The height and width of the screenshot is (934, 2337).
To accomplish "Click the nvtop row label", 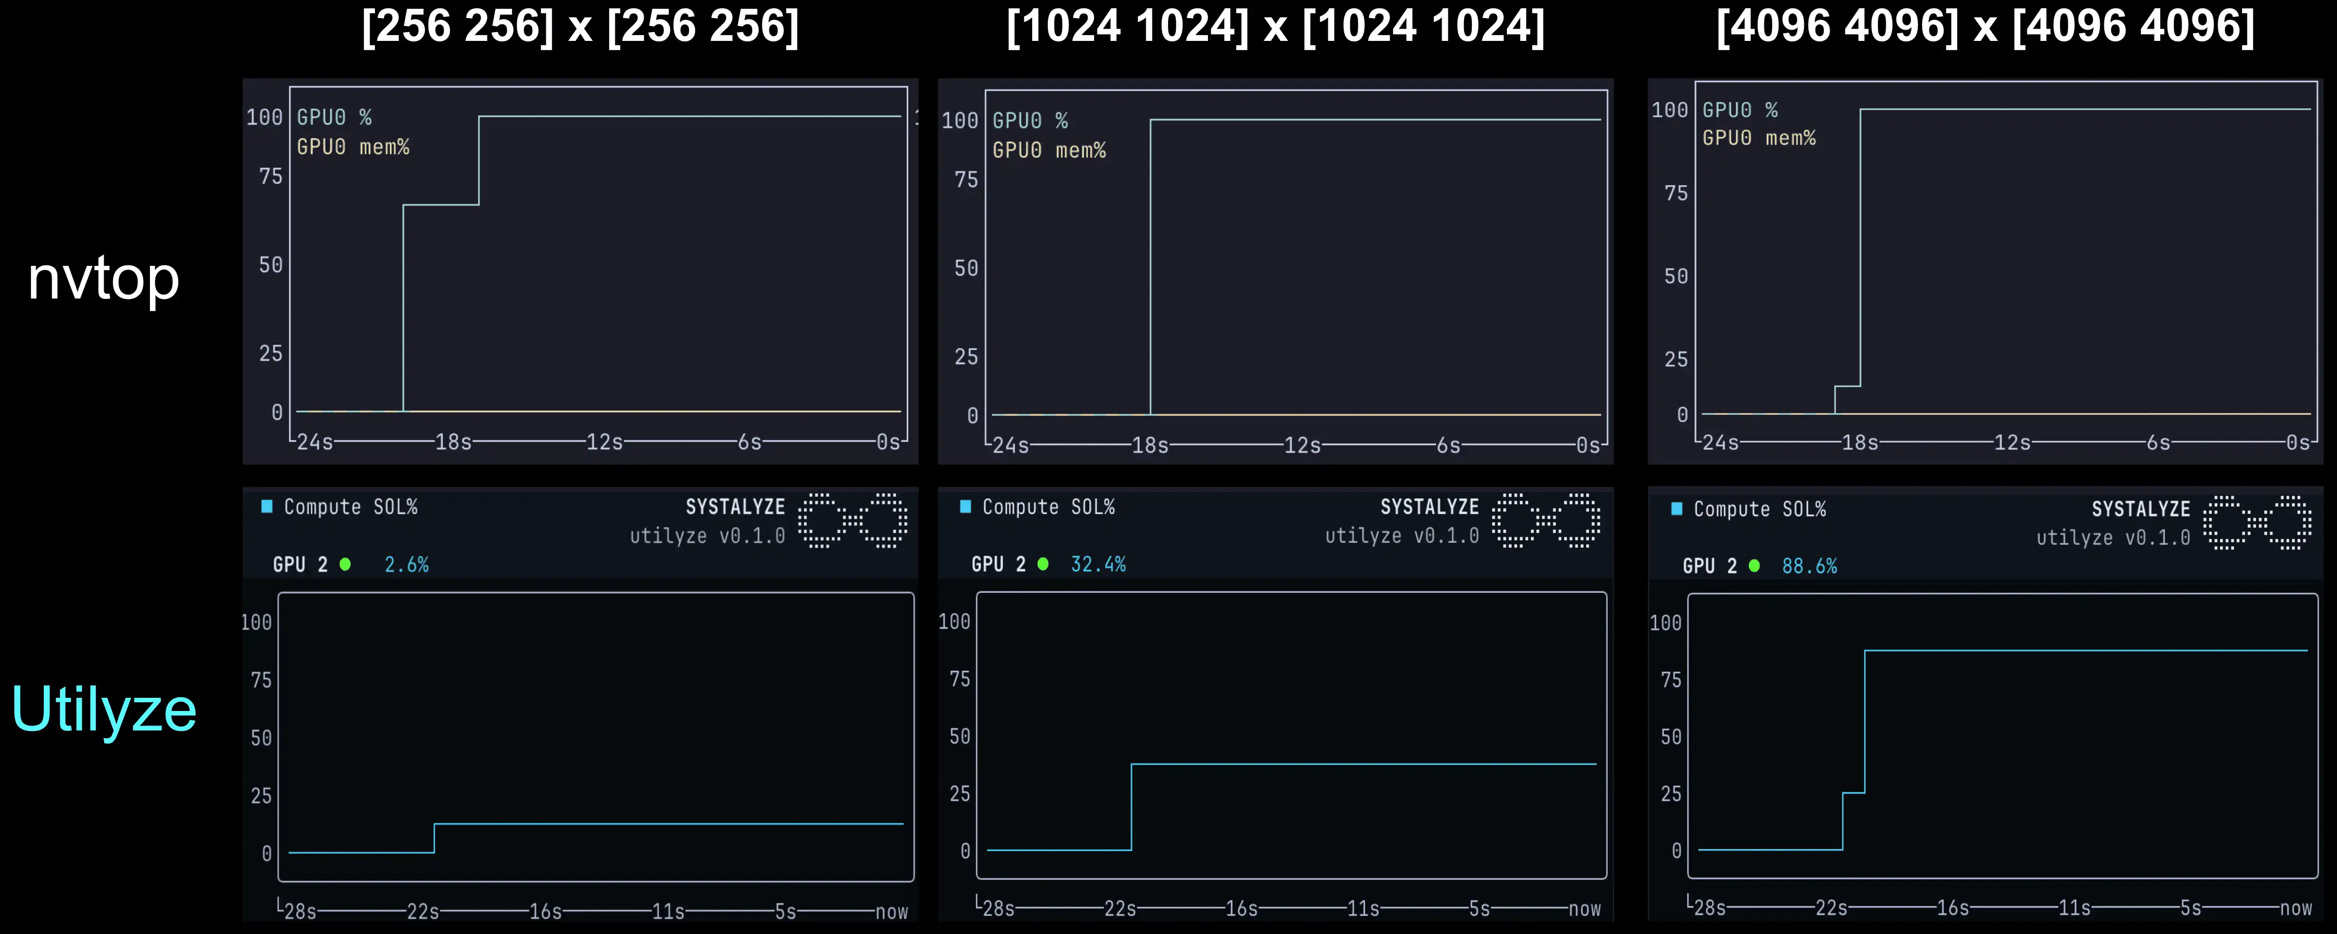I will tap(103, 278).
